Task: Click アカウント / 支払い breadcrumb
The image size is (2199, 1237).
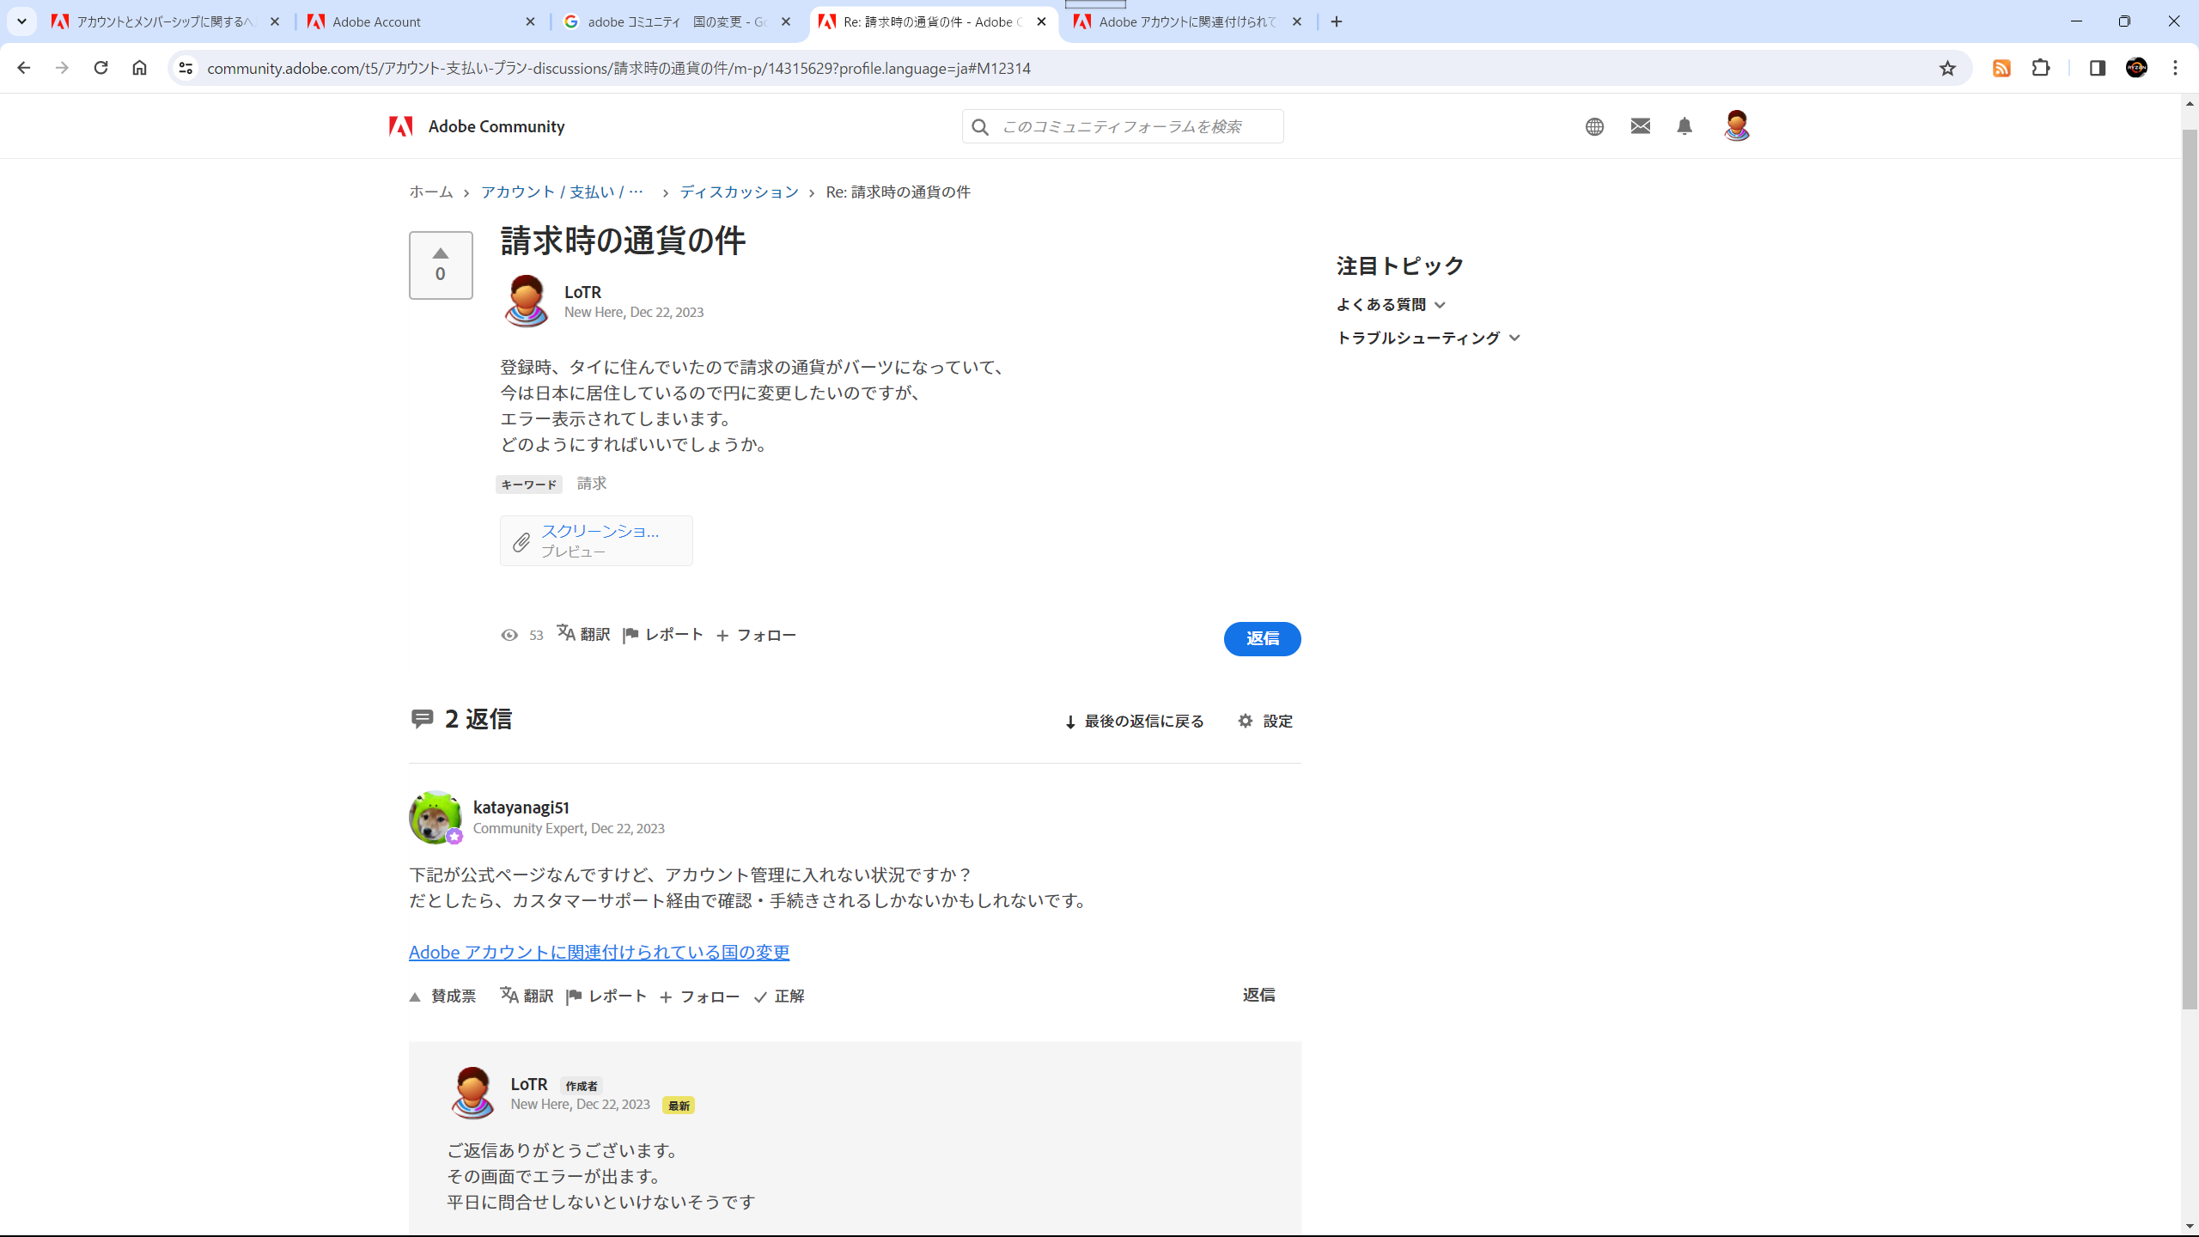Action: coord(563,192)
